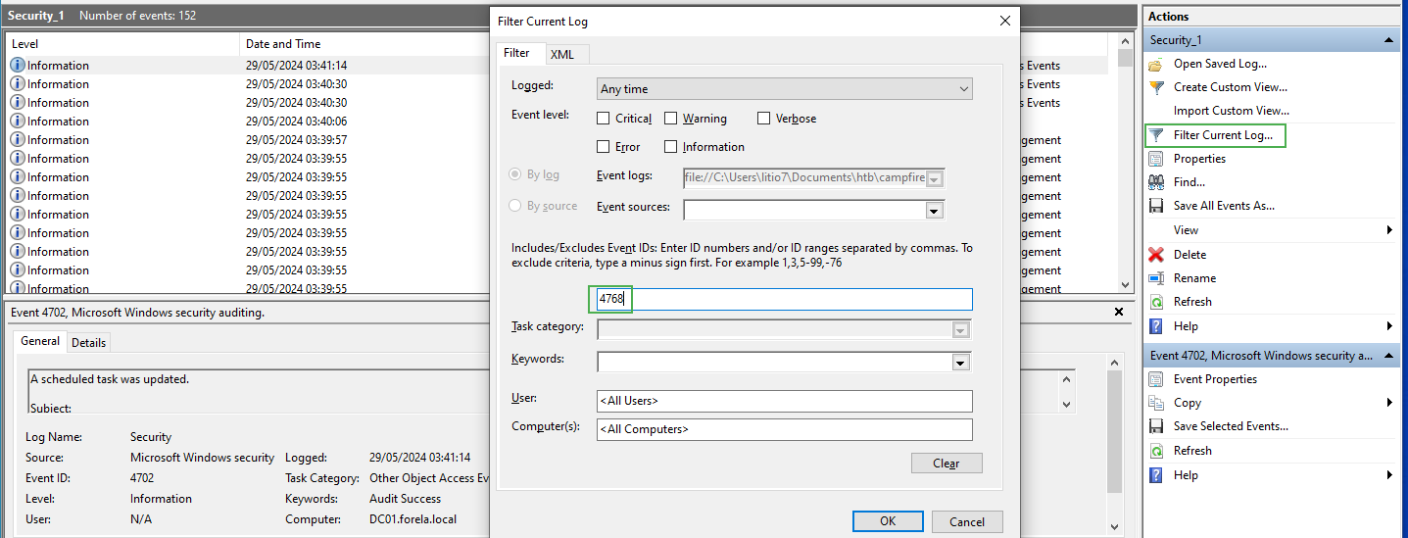This screenshot has width=1408, height=538.
Task: Select the By log radio button
Action: (x=515, y=174)
